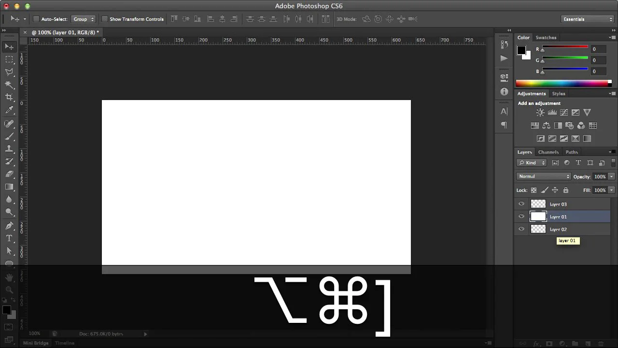
Task: Add a Photo Filter adjustment
Action: click(x=569, y=125)
